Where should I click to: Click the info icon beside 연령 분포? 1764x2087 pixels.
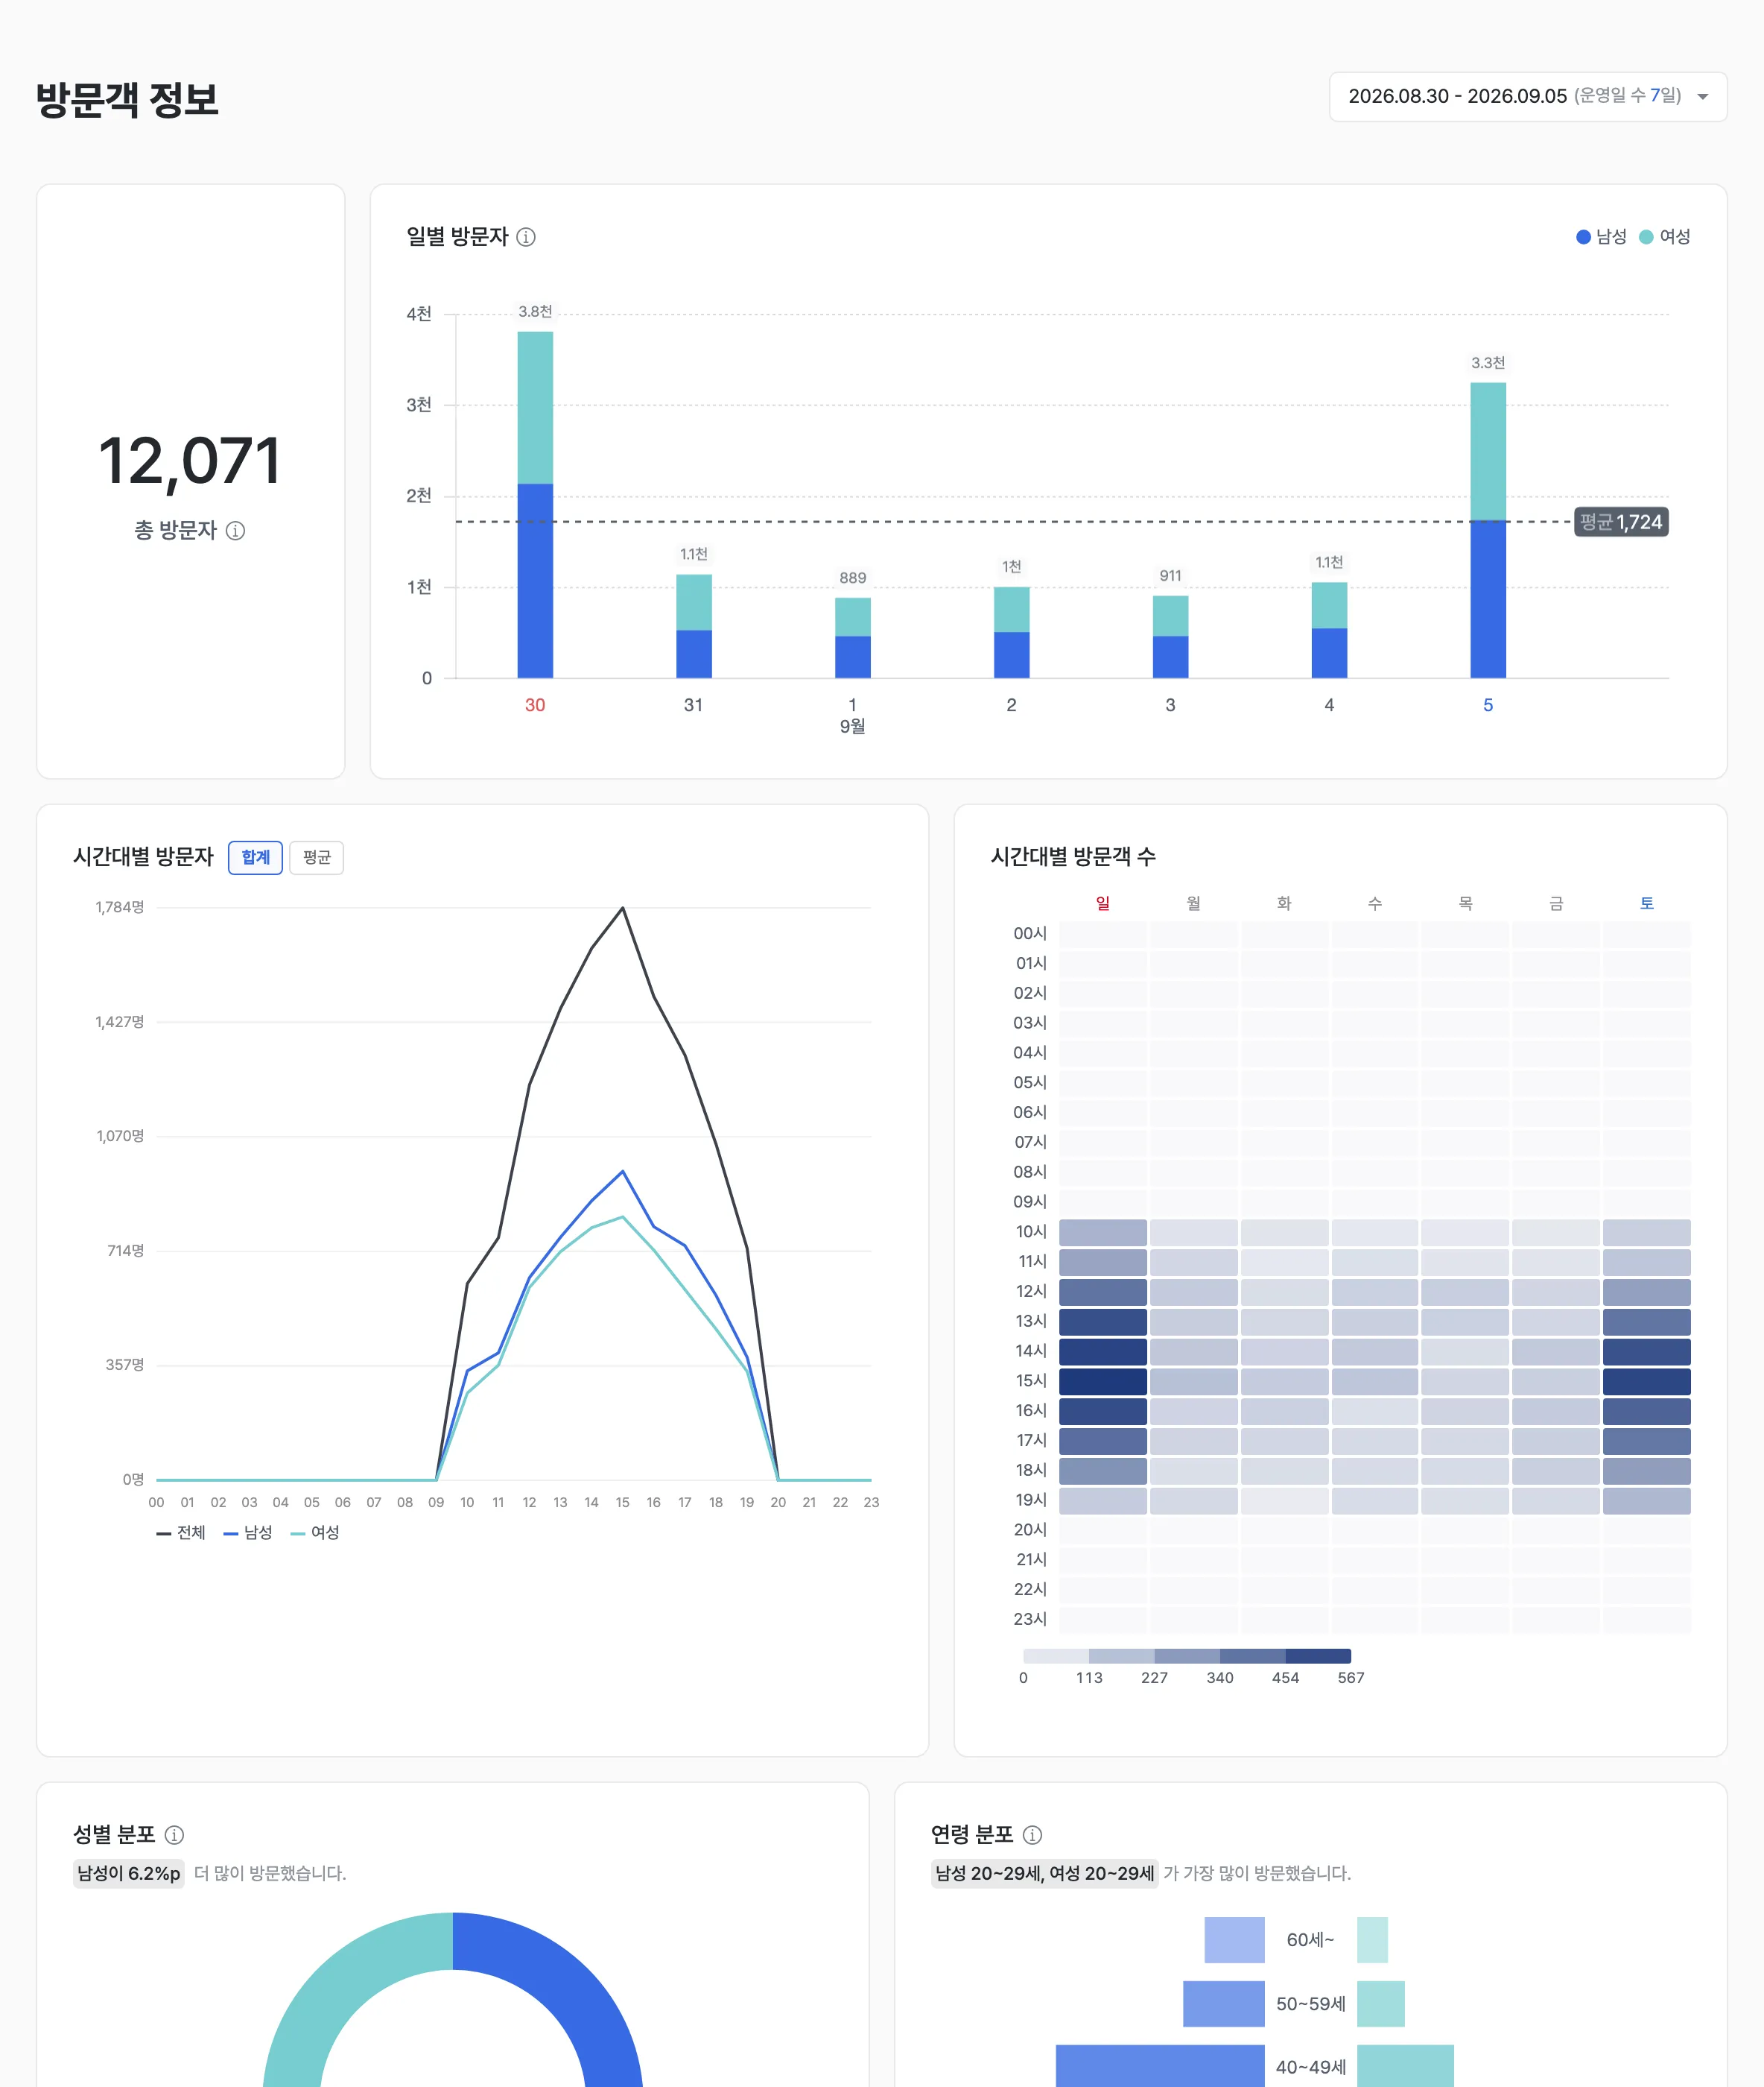point(1033,1835)
